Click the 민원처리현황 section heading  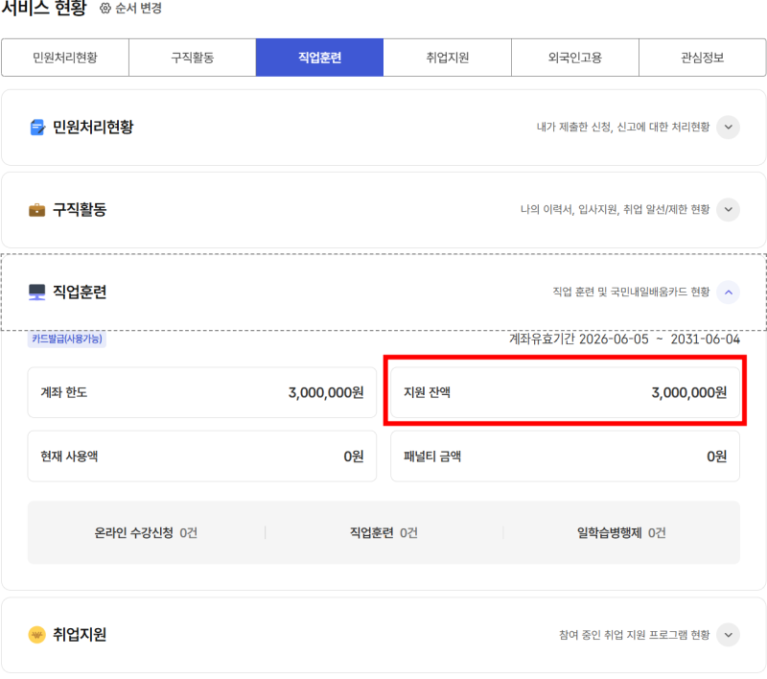coord(93,128)
